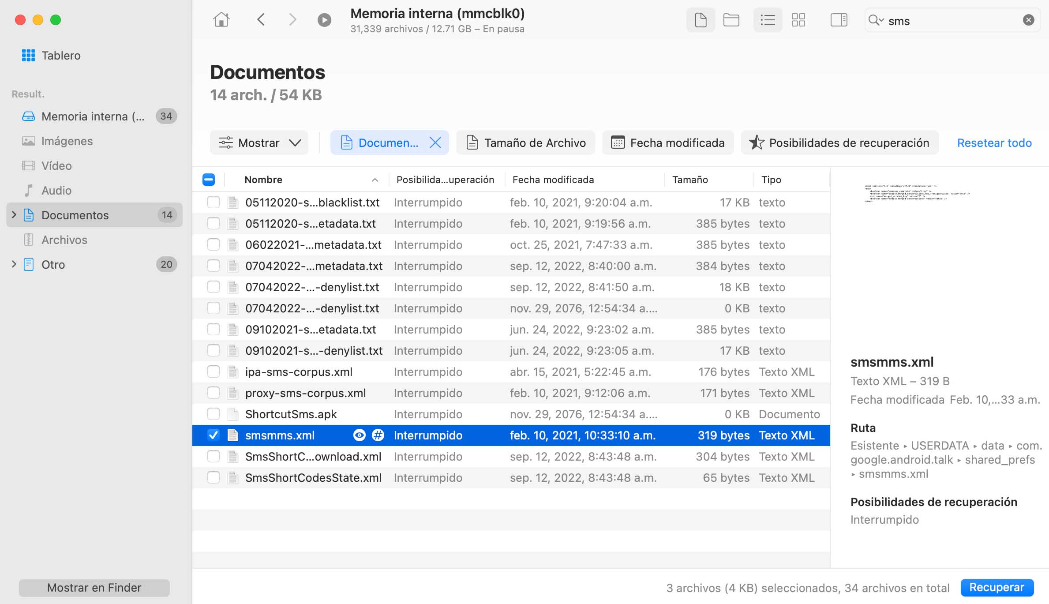
Task: Remove the Documen... filter chip
Action: pos(435,143)
